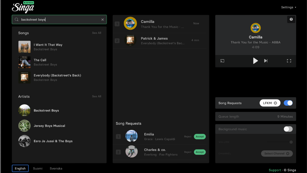
Task: Select Eero Ja Jussi & The Boys name
Action: click(x=53, y=141)
